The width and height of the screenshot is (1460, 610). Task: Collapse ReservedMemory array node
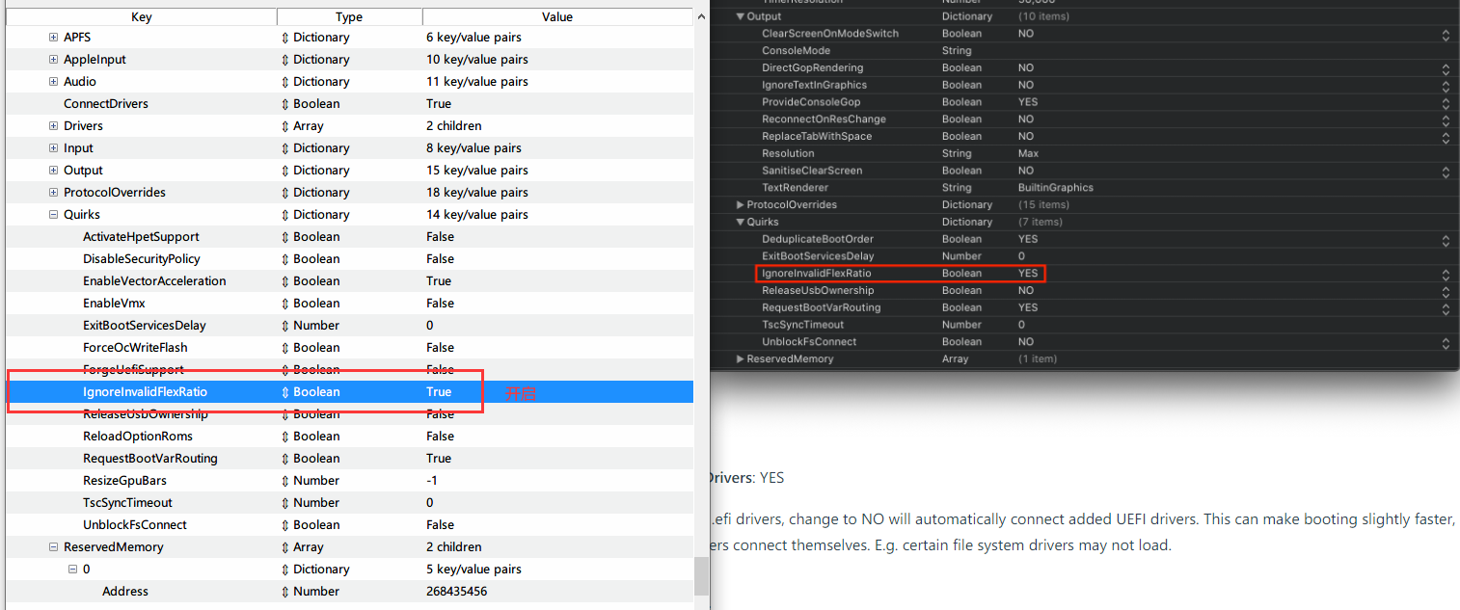(x=54, y=547)
